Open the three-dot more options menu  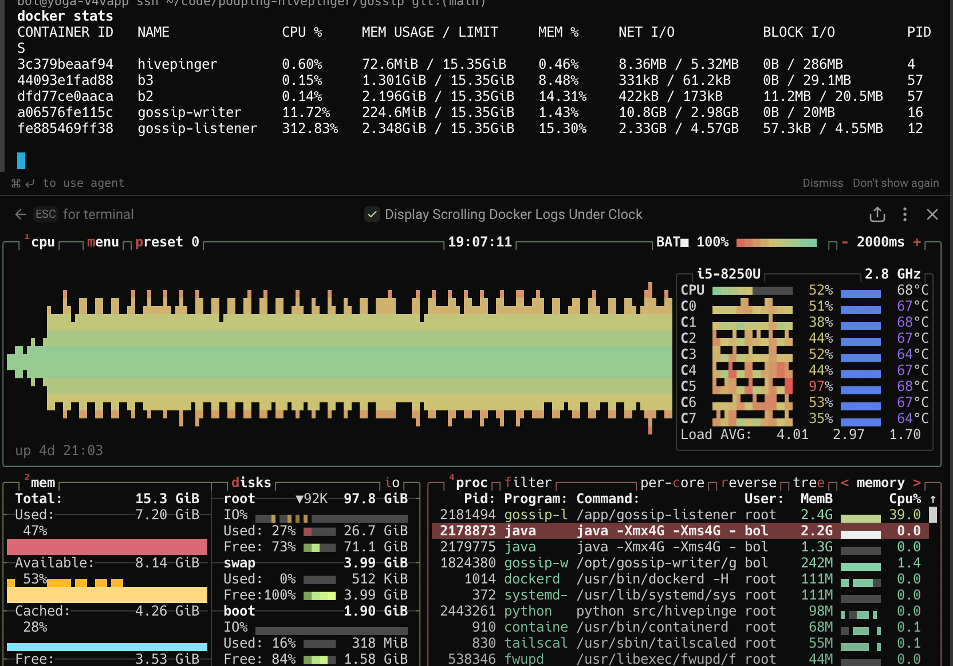[905, 214]
